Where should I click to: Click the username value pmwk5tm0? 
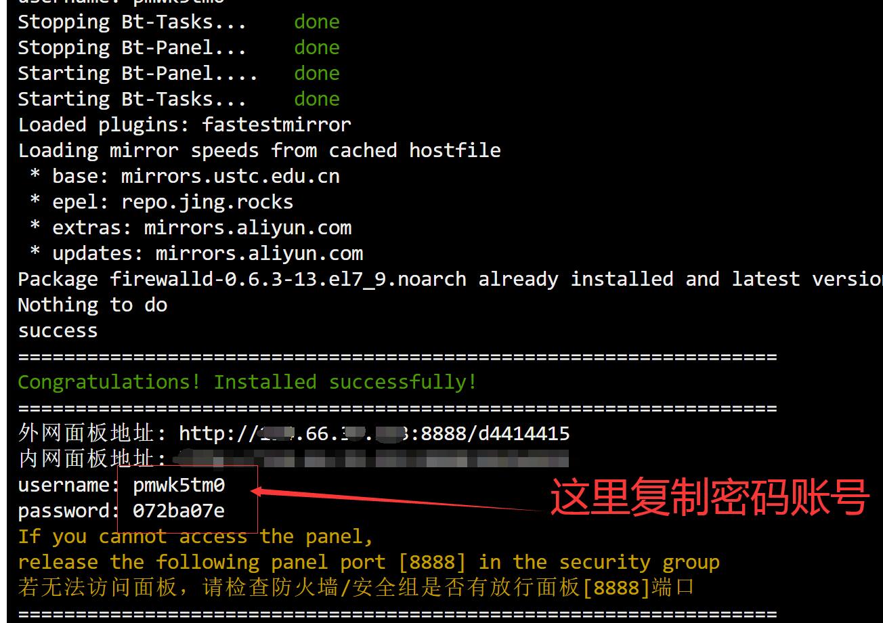tap(179, 485)
